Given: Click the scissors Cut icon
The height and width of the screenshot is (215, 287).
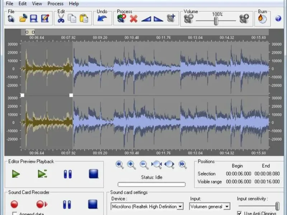Looking at the screenshot, I should click(x=61, y=19).
